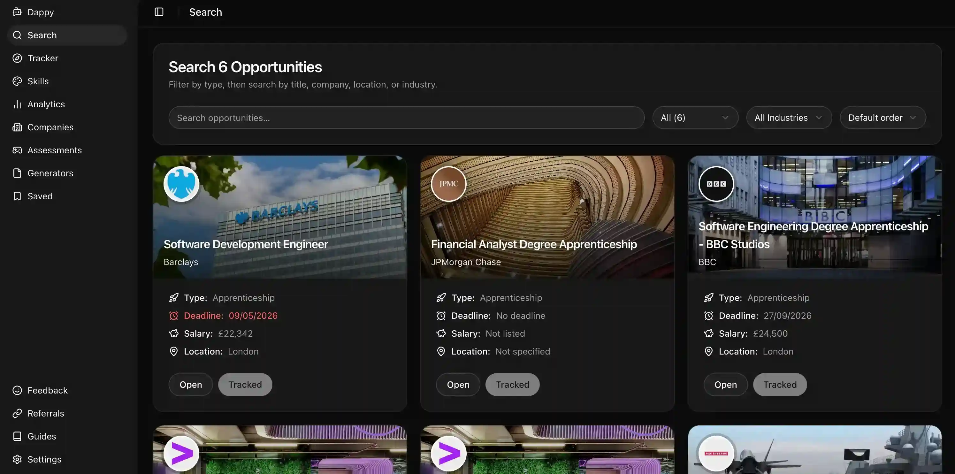955x474 pixels.
Task: Click the Barclays eagle logo avatar
Action: point(181,184)
